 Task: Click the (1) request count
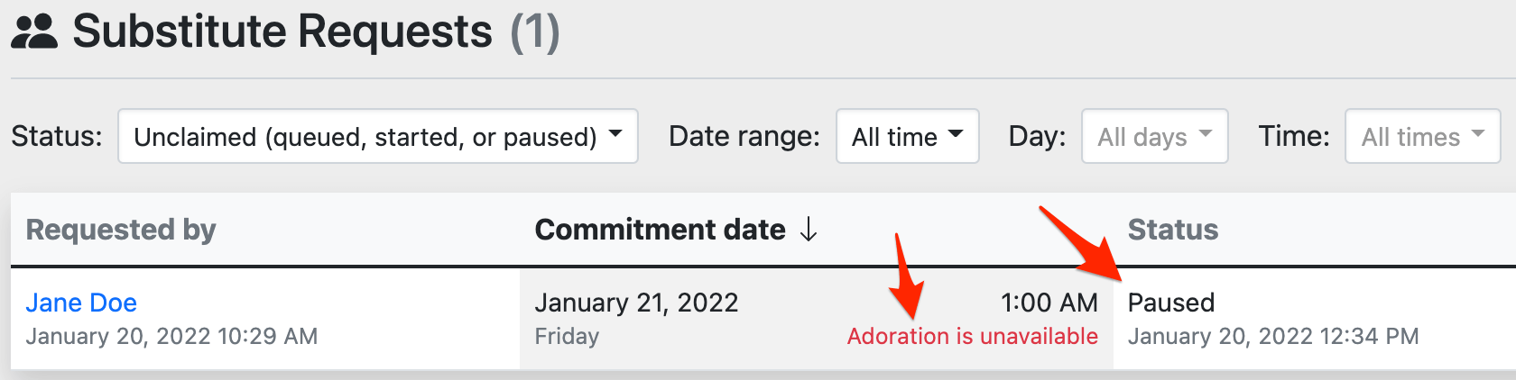coord(535,32)
